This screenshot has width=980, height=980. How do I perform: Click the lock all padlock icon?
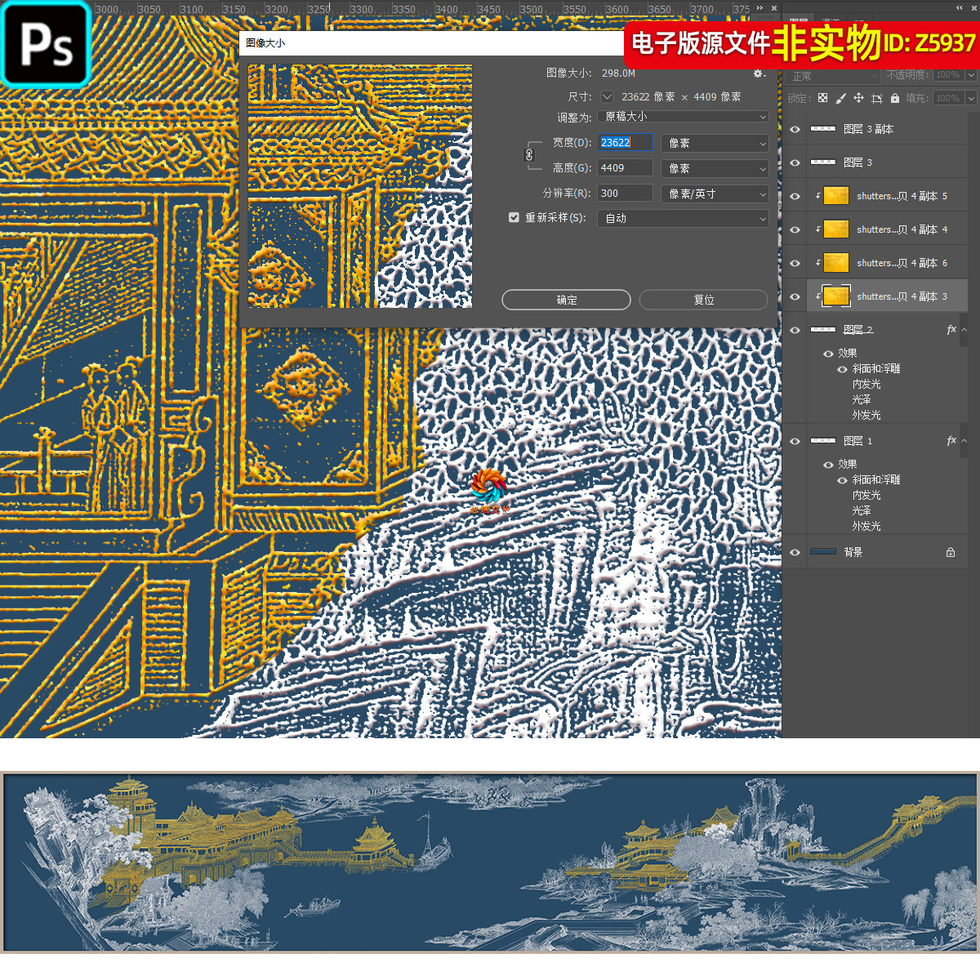click(x=895, y=98)
